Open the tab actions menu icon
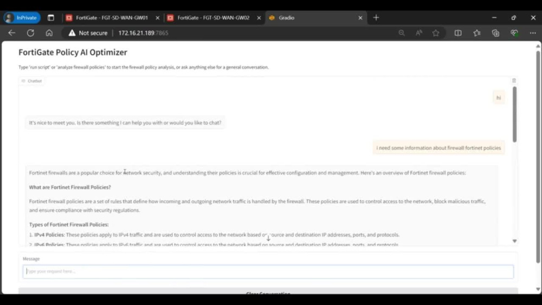The image size is (542, 305). tap(51, 18)
